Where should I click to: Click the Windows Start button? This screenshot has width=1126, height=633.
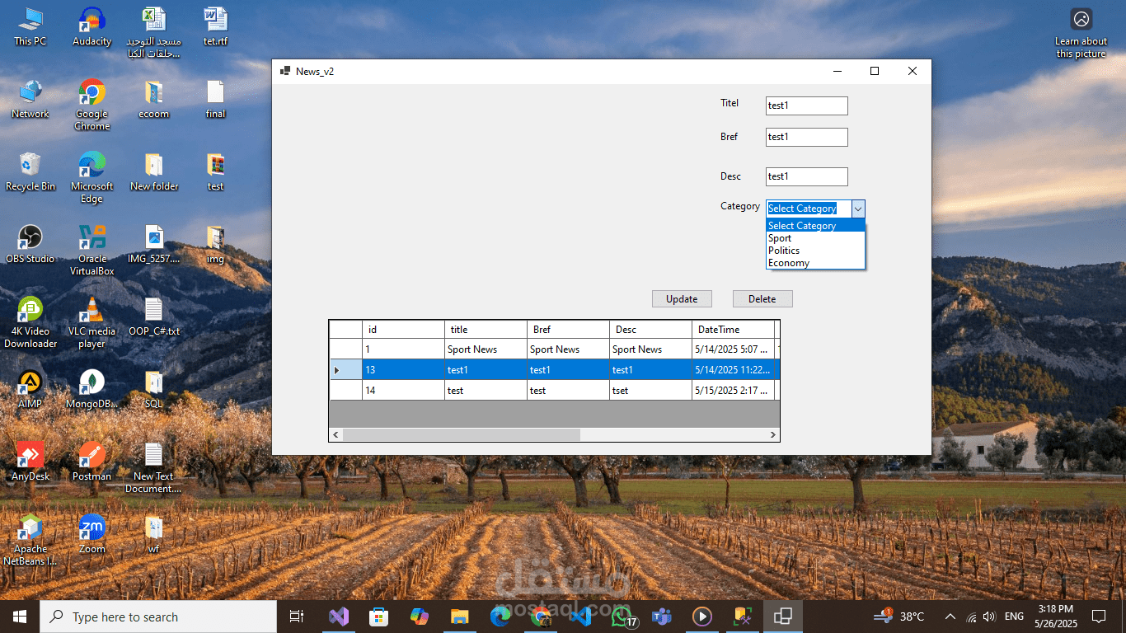point(20,617)
